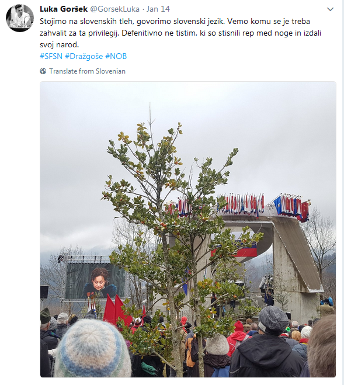Visit the @GorsekLuka handle link
This screenshot has width=344, height=385.
tap(114, 9)
